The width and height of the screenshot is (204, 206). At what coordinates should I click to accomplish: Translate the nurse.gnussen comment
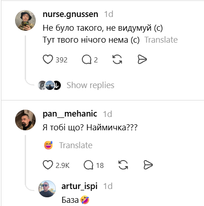(x=161, y=40)
